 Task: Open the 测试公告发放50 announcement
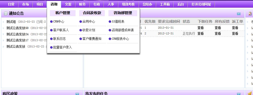pos(18,28)
